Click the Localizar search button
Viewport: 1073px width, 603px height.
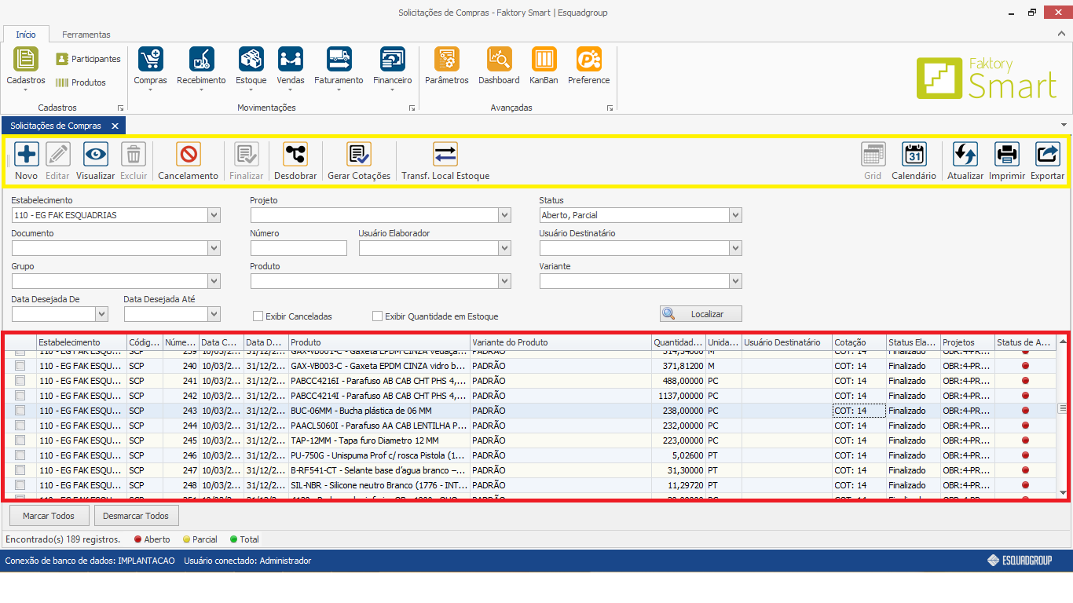pos(701,314)
